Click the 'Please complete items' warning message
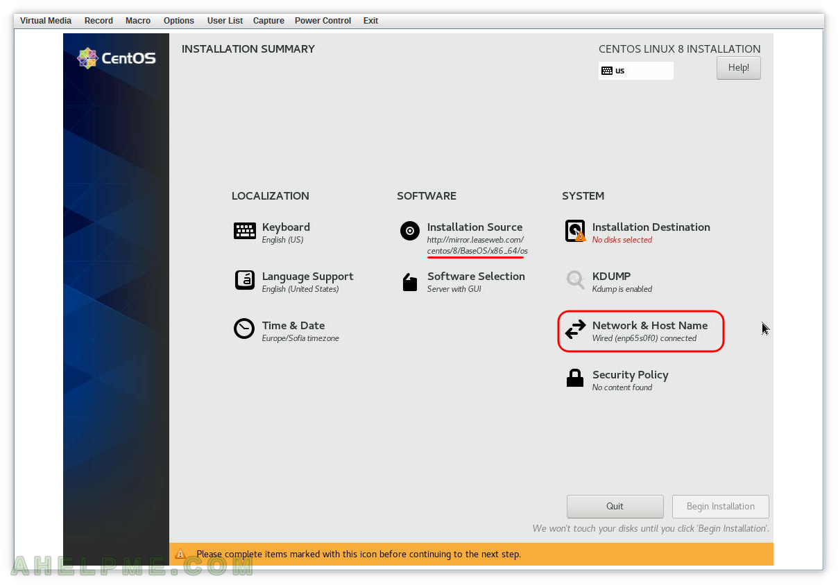The height and width of the screenshot is (585, 838). pyautogui.click(x=359, y=555)
